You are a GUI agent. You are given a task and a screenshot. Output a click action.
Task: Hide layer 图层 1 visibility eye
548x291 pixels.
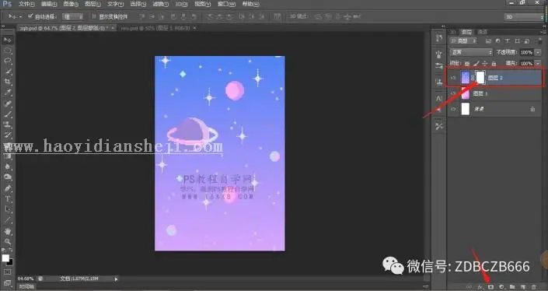[454, 93]
